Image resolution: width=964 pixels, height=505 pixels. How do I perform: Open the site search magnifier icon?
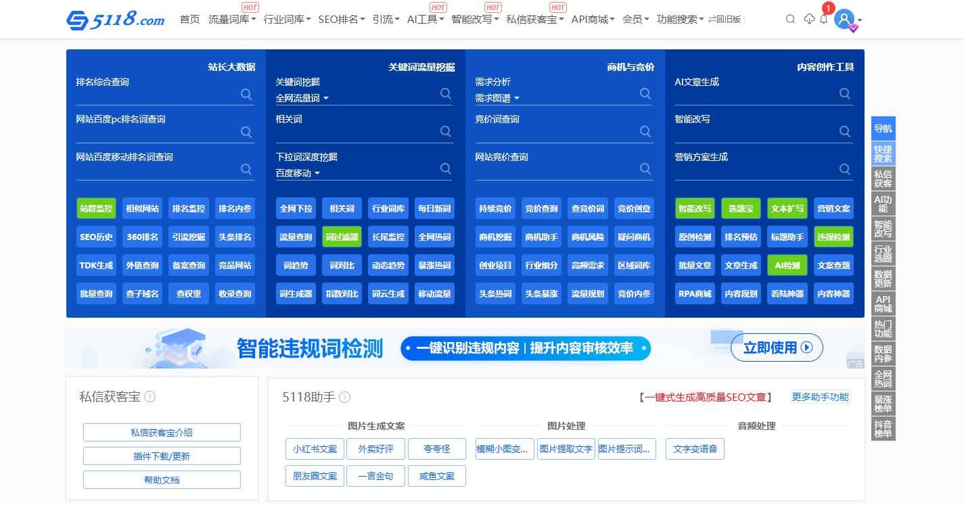(x=790, y=20)
